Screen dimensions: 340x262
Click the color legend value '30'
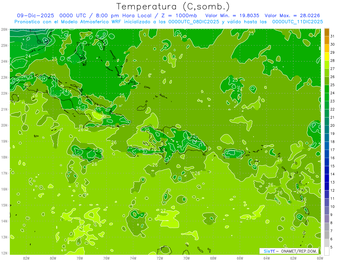pos(333,44)
